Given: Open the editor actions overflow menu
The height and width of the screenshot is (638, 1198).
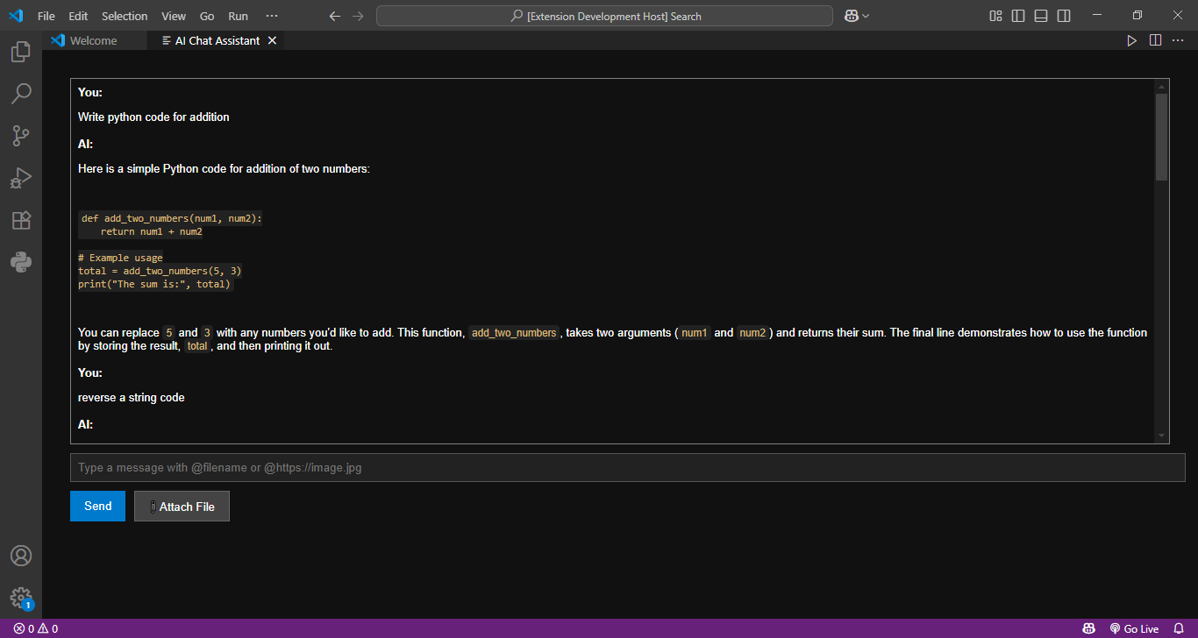Looking at the screenshot, I should (x=1178, y=39).
